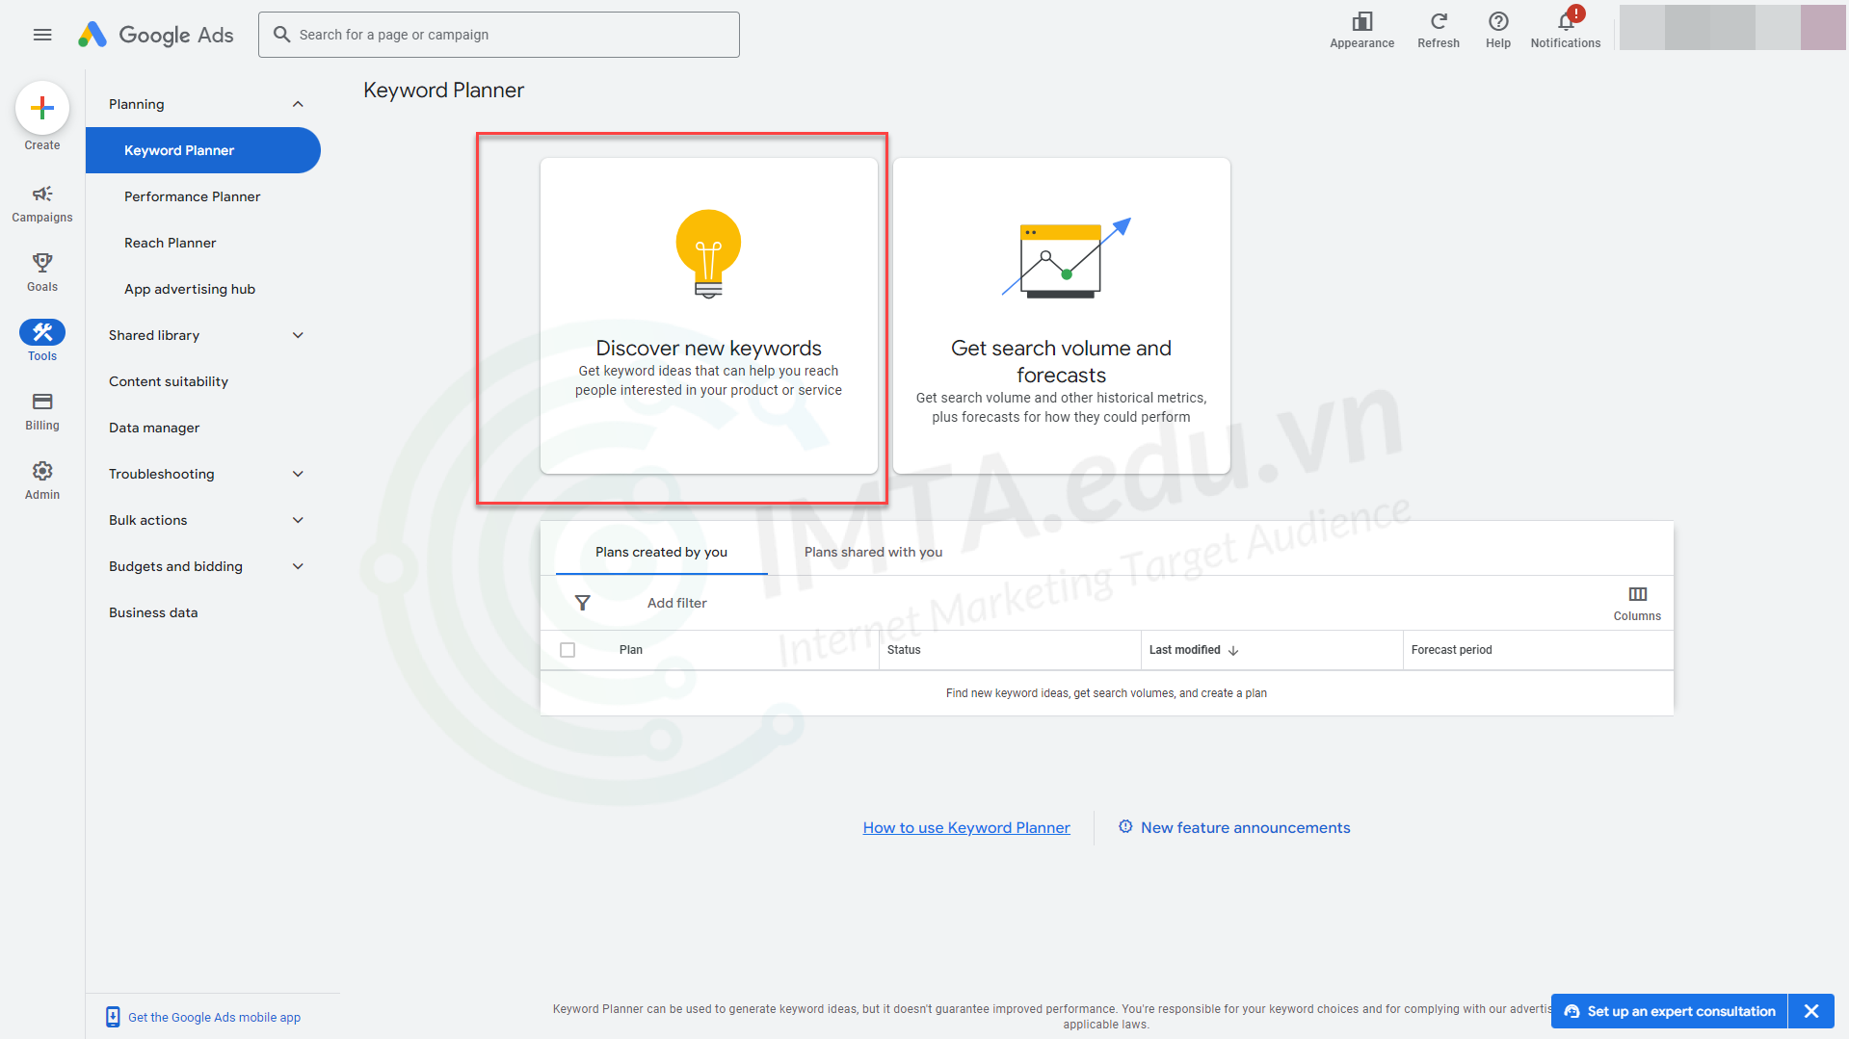This screenshot has width=1849, height=1039.
Task: Click the lightbulb Discover new keywords icon
Action: [708, 254]
